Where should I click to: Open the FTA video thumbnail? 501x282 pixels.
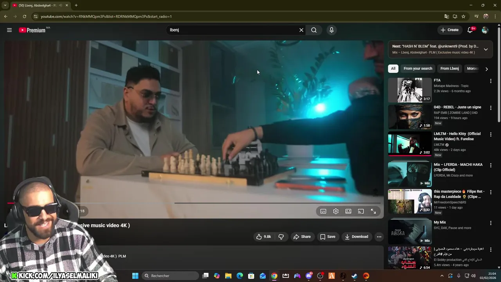click(410, 90)
